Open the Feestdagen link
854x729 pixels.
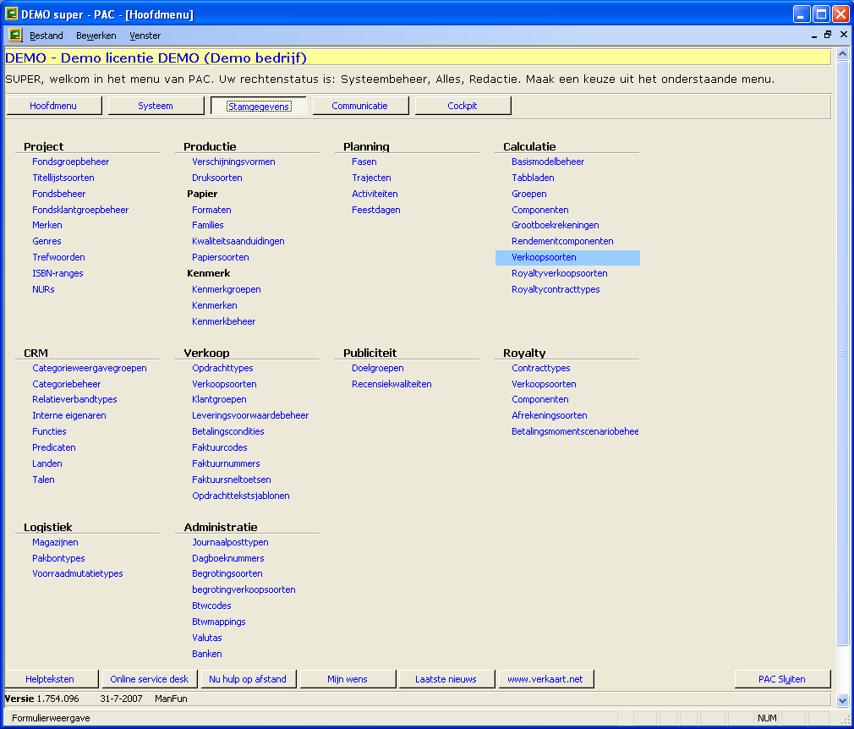coord(376,210)
